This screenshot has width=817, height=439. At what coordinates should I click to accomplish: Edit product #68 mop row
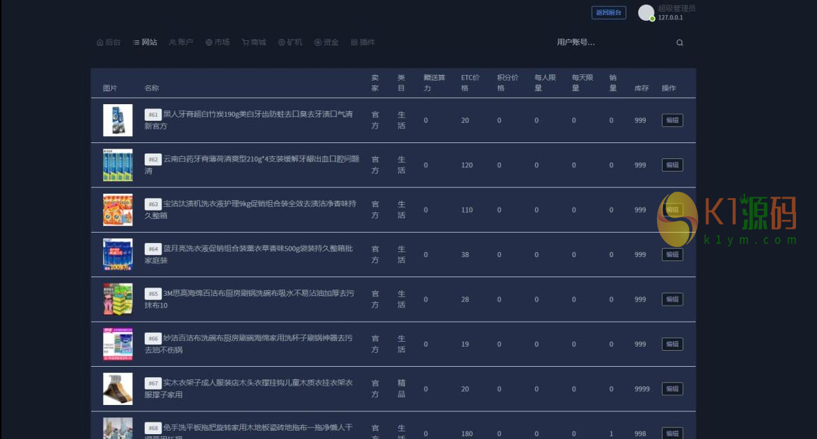(x=672, y=433)
